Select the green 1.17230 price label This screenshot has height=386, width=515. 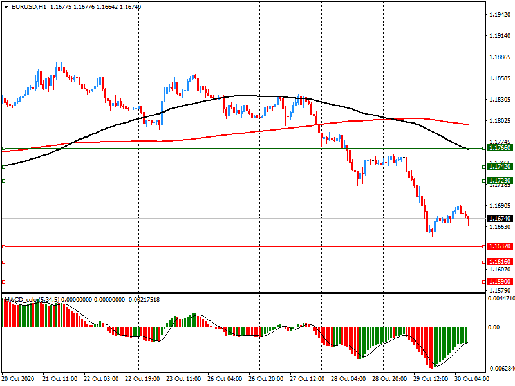pos(500,181)
